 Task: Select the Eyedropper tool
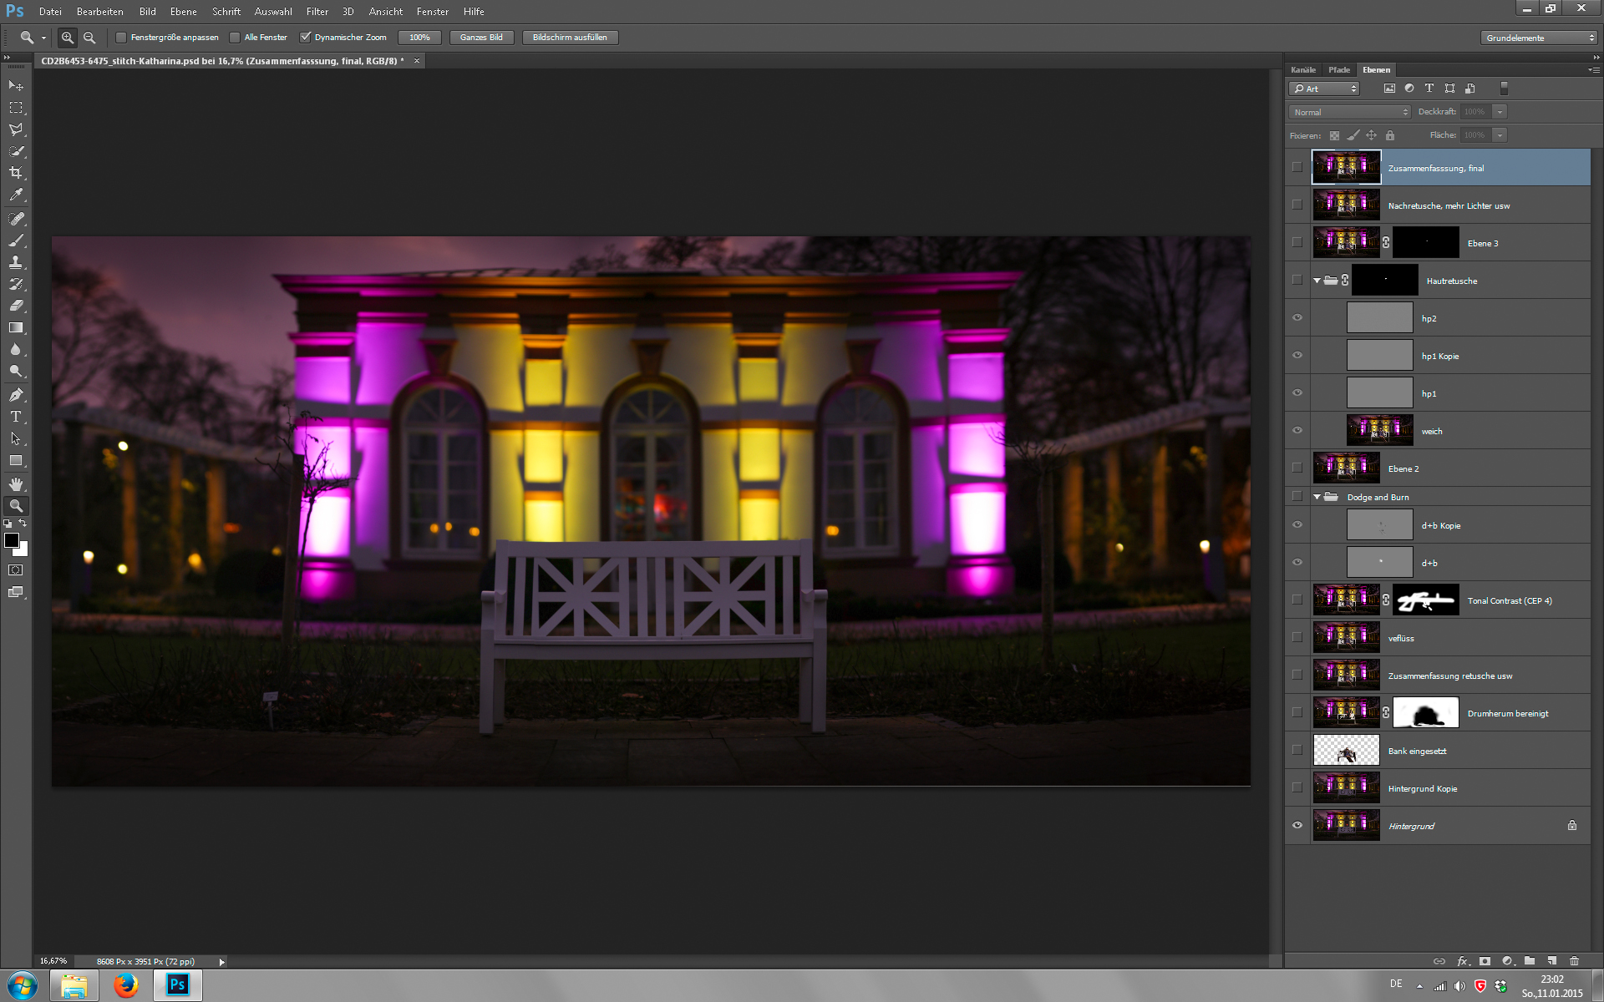16,195
